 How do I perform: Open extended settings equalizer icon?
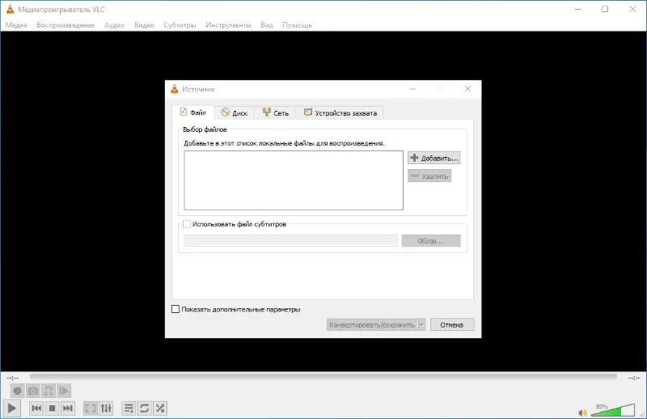click(x=106, y=408)
